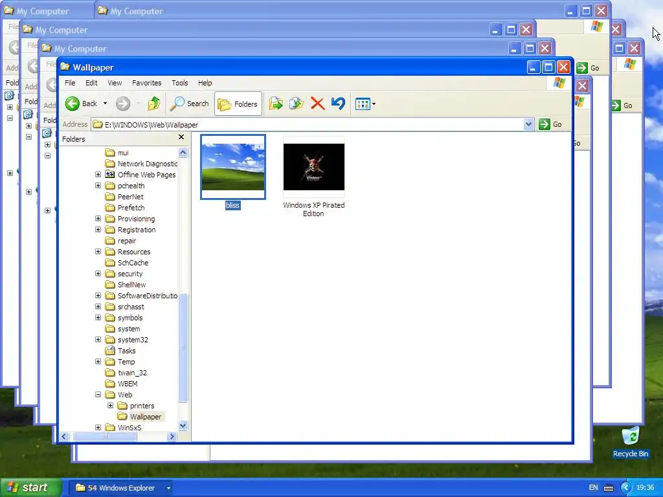Collapse the Web folder node
This screenshot has width=663, height=497.
click(98, 394)
